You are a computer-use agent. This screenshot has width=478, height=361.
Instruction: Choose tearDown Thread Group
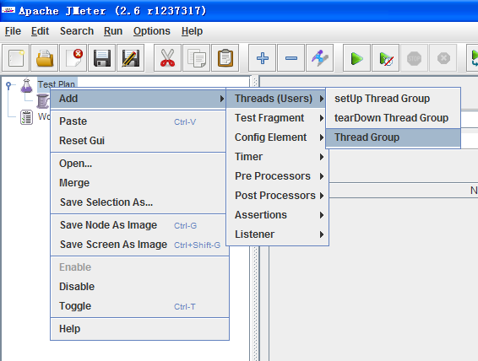pyautogui.click(x=393, y=118)
